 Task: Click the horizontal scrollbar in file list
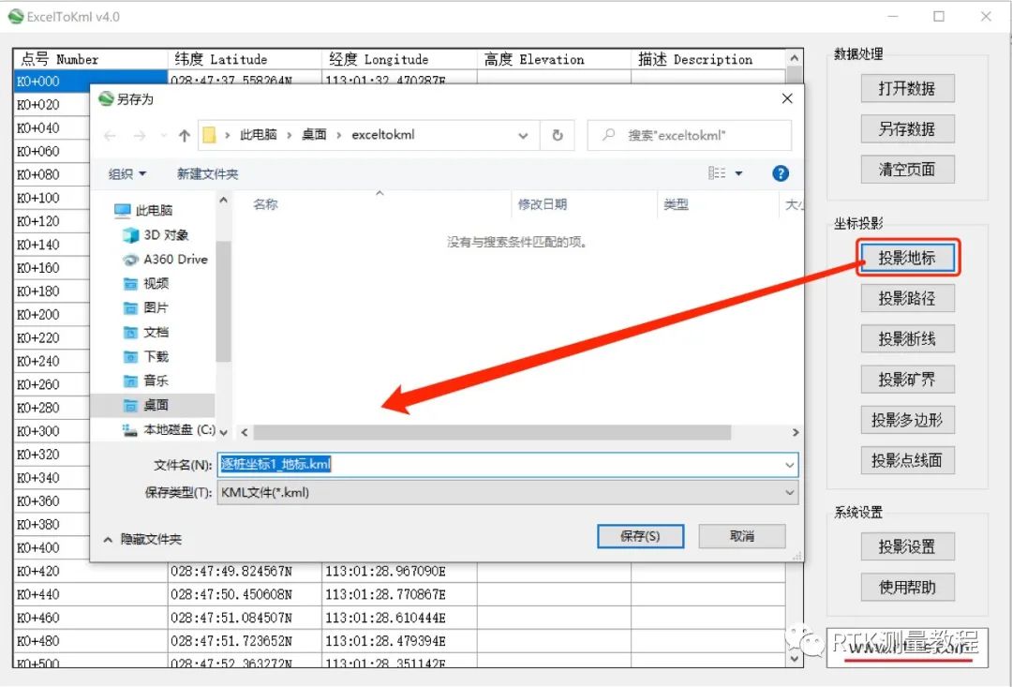point(492,432)
